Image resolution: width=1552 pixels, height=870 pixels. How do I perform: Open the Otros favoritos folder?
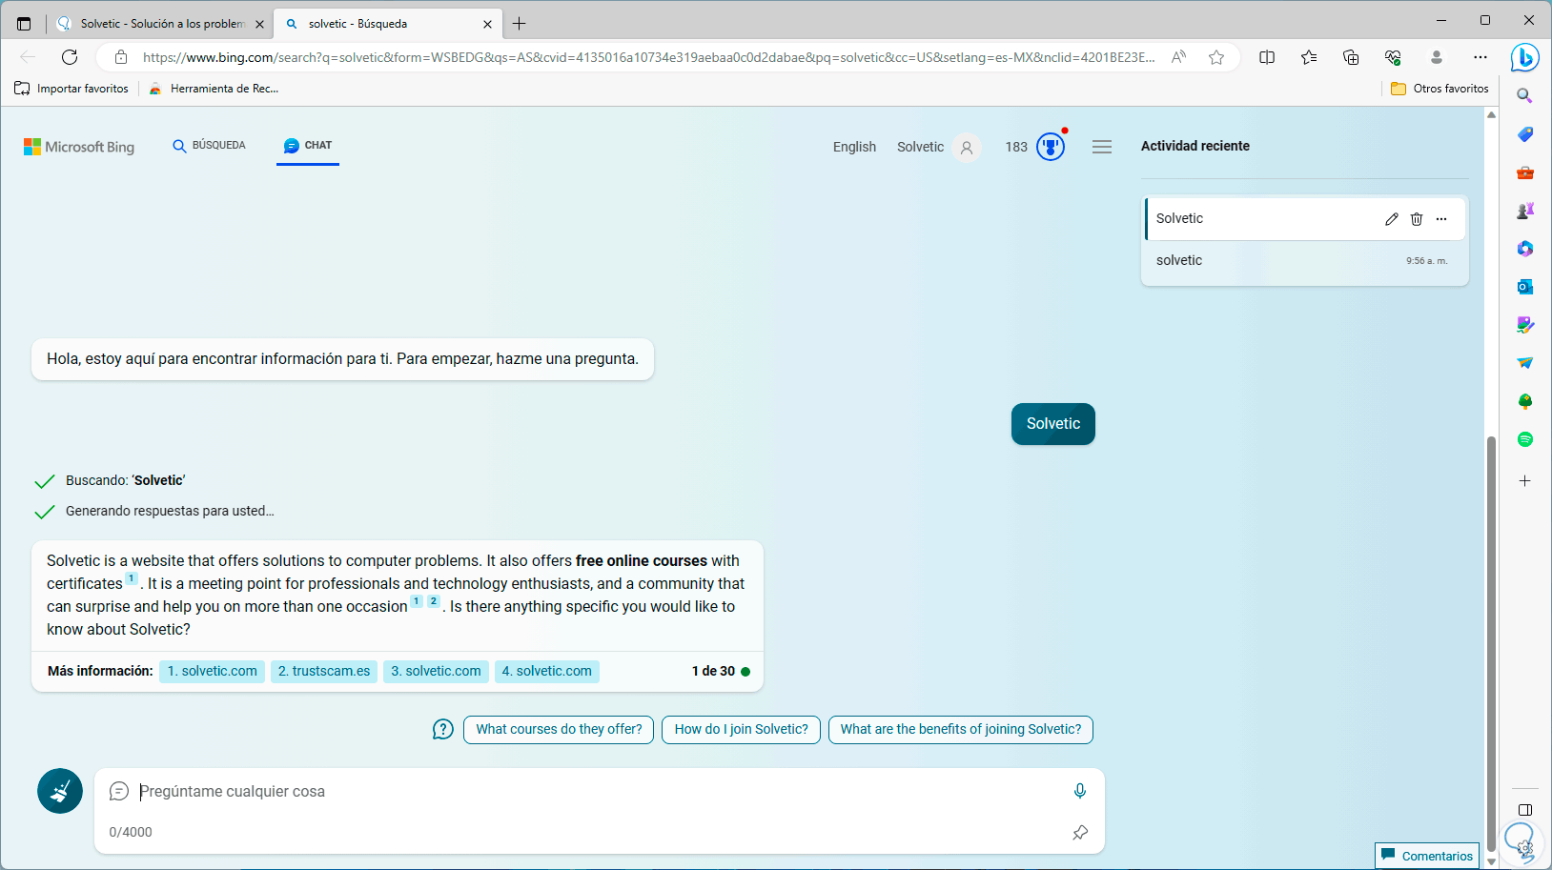coord(1440,89)
